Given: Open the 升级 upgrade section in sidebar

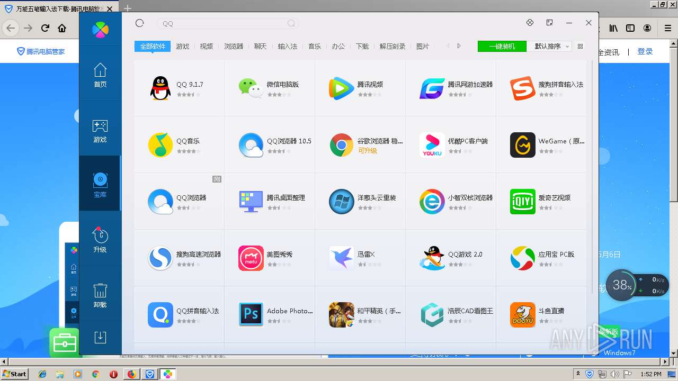Looking at the screenshot, I should point(100,240).
